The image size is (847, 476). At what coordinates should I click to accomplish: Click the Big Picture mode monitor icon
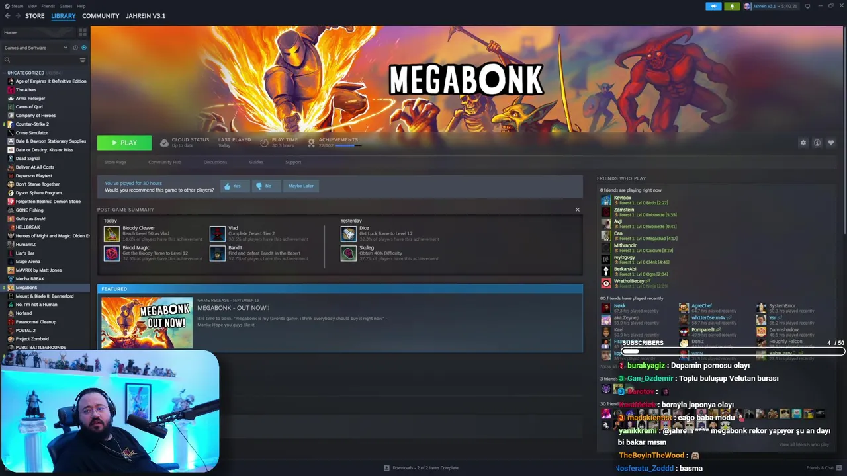point(807,6)
